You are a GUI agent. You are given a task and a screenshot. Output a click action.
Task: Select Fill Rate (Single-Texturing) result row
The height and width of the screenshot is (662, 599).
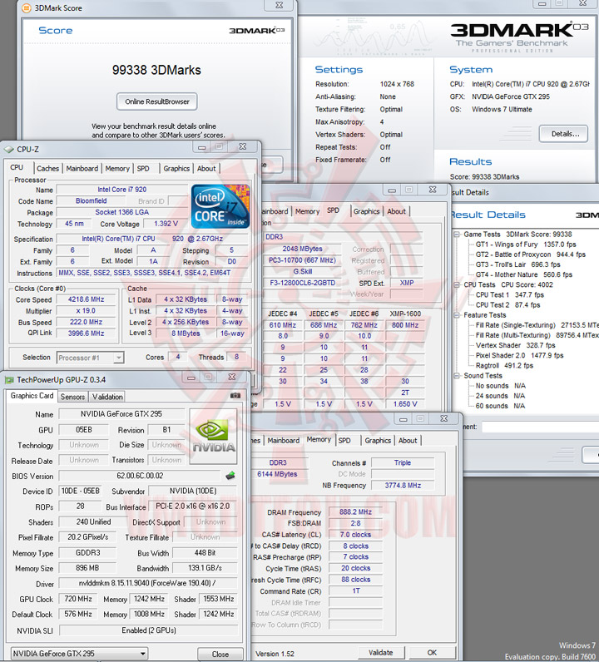[537, 325]
